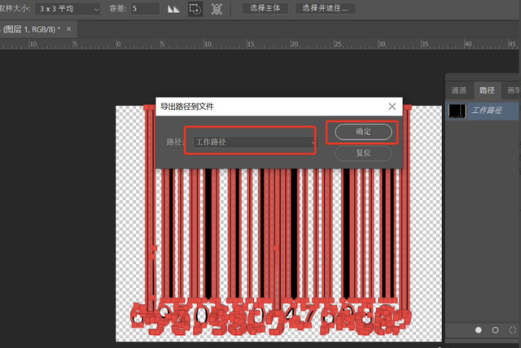Viewport: 521px width, 348px height.
Task: Select the 工作路径 row label in Paths panel
Action: pyautogui.click(x=487, y=111)
